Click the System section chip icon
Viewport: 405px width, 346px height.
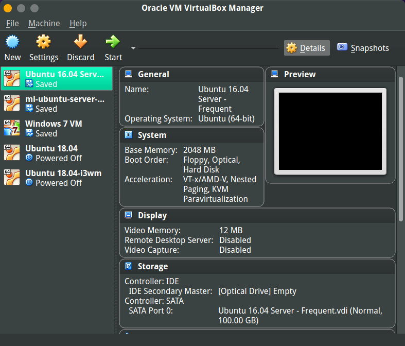[x=128, y=135]
